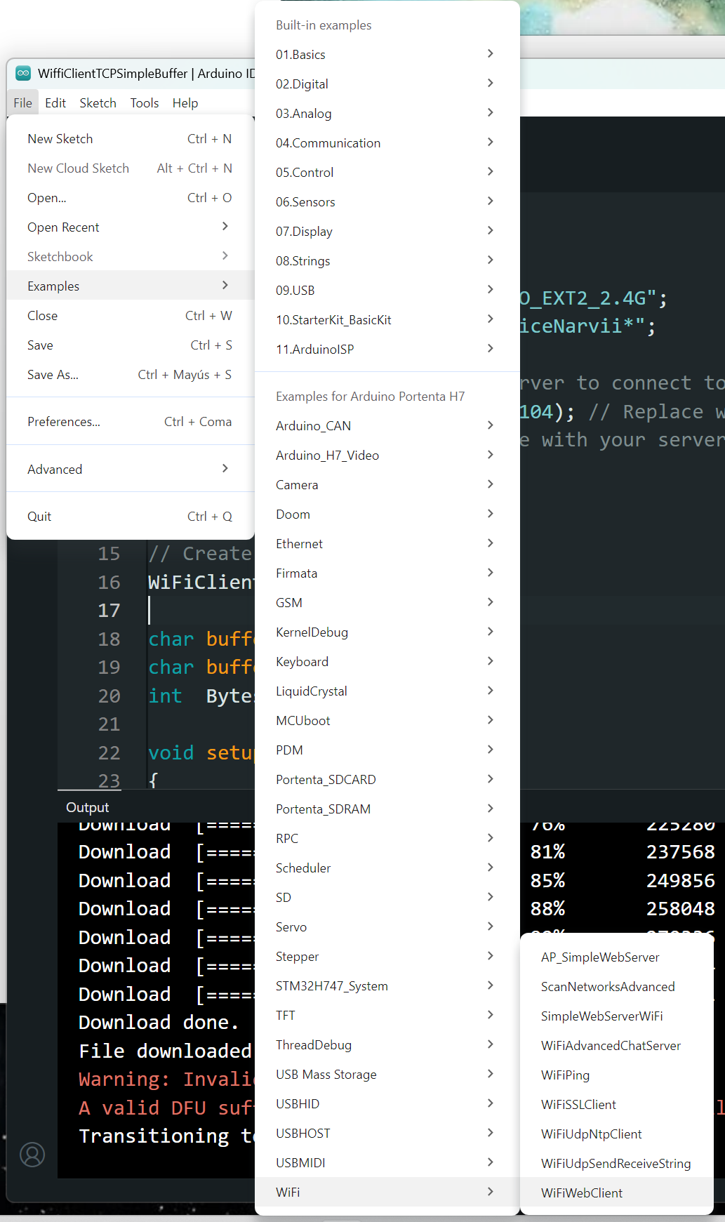Open the WiFi examples submenu
The height and width of the screenshot is (1222, 725).
(387, 1193)
